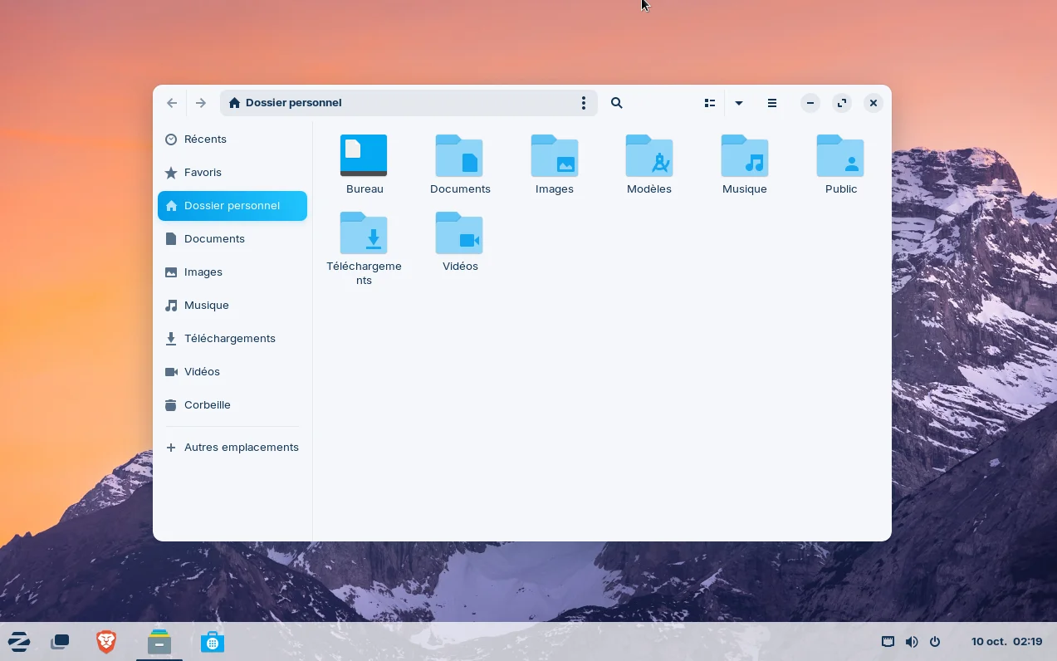Image resolution: width=1057 pixels, height=661 pixels.
Task: Select the Modèles folder icon
Action: pos(648,155)
